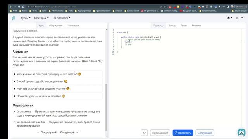Go to browser home page icon

[x=23, y=7]
